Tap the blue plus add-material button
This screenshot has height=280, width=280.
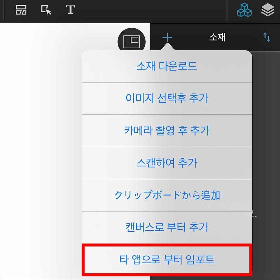167,38
